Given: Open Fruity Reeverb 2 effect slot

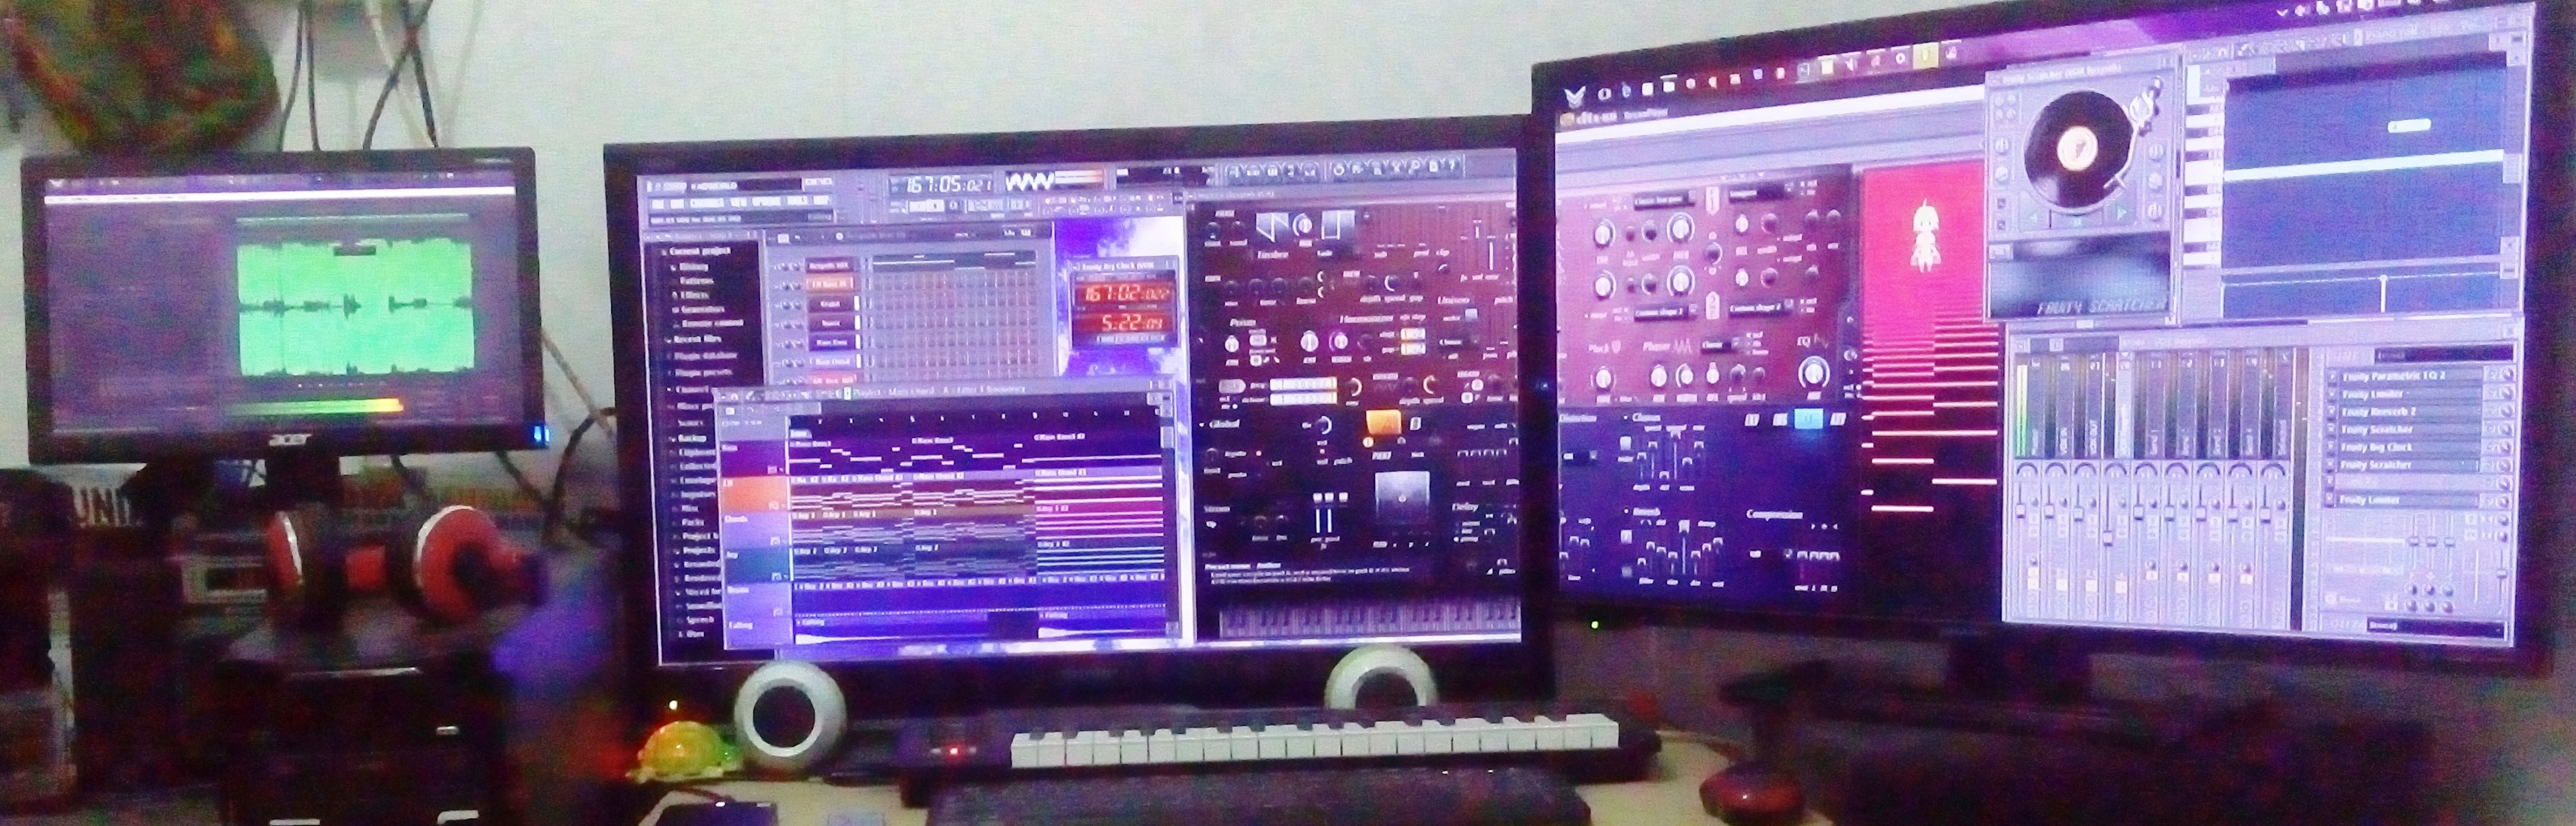Looking at the screenshot, I should 2409,412.
